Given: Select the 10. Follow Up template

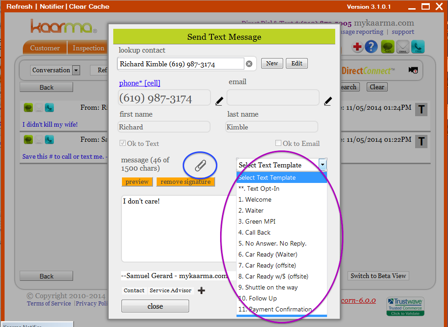Looking at the screenshot, I should tap(282, 298).
